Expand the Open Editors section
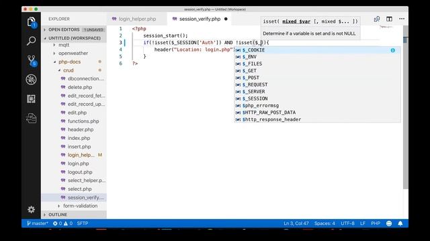The width and height of the screenshot is (430, 241). pyautogui.click(x=74, y=29)
